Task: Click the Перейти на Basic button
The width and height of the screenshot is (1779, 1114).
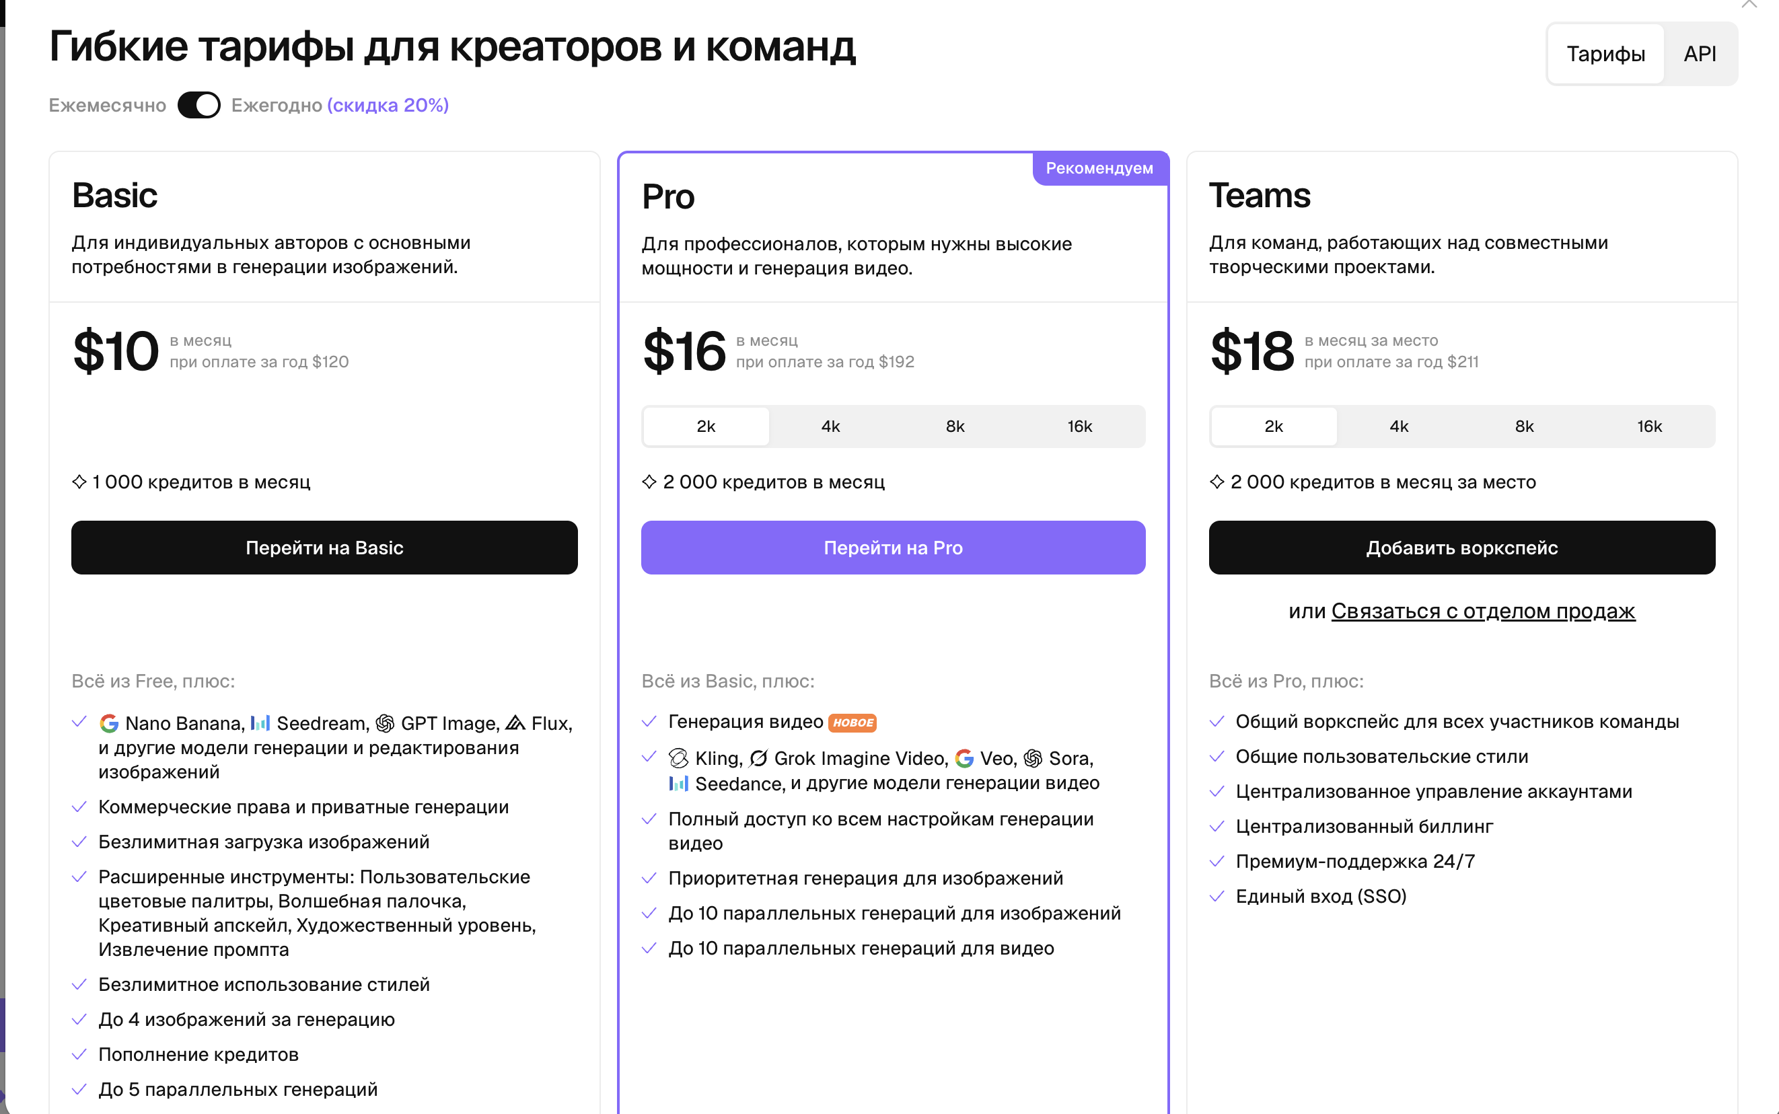Action: click(324, 548)
